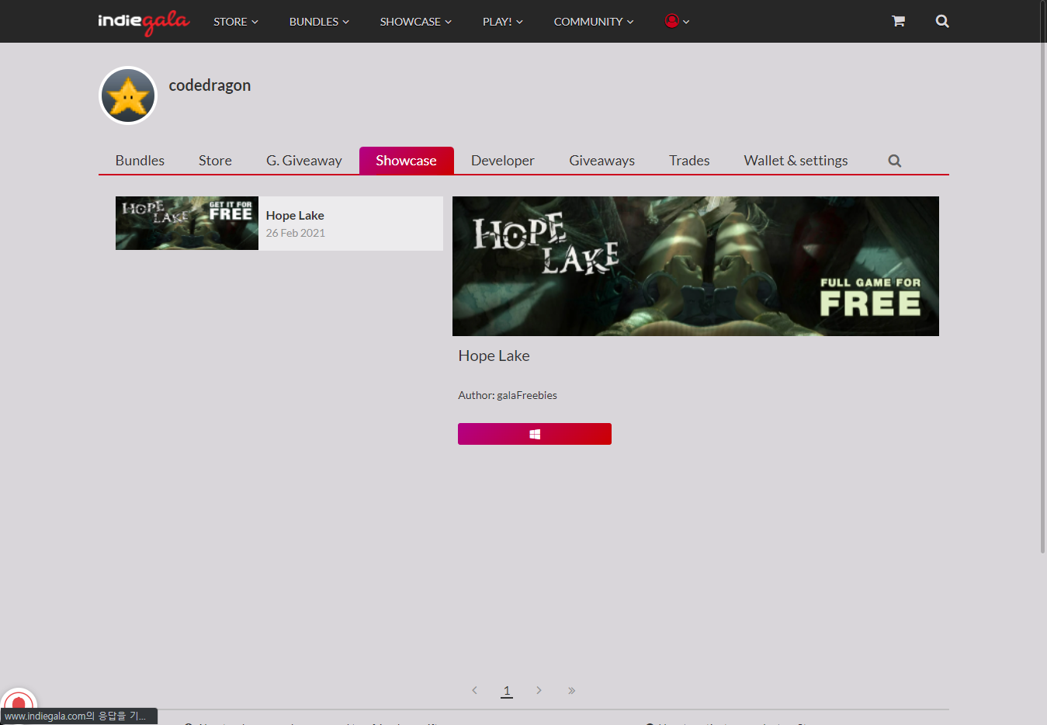Jump to last page double arrow
The height and width of the screenshot is (725, 1047).
coord(571,690)
